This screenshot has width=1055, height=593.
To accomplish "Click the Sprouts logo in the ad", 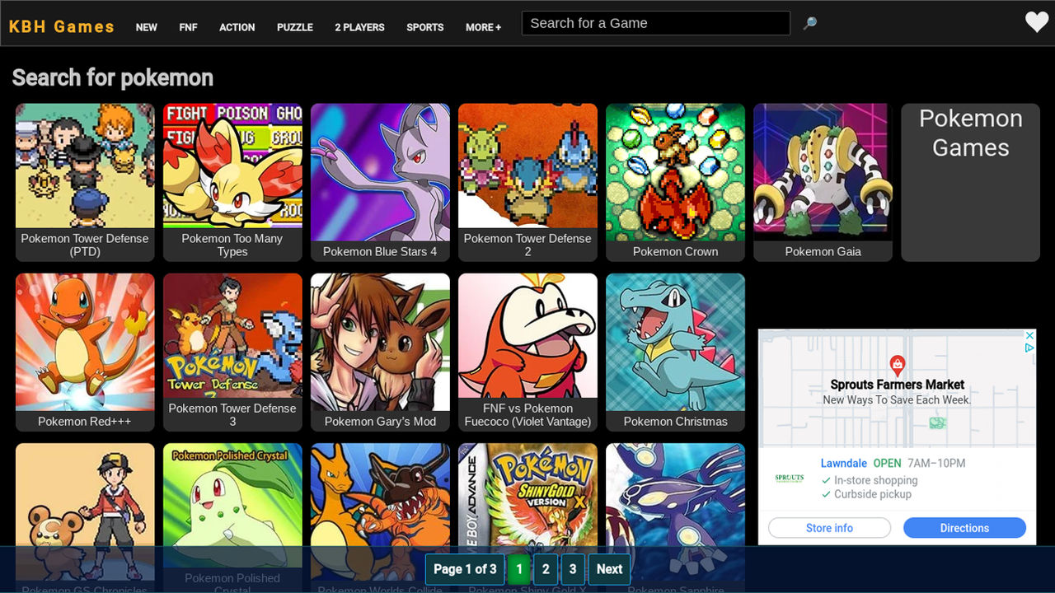I will pyautogui.click(x=790, y=479).
